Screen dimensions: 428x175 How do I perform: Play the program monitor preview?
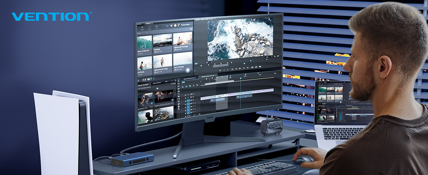(240, 69)
